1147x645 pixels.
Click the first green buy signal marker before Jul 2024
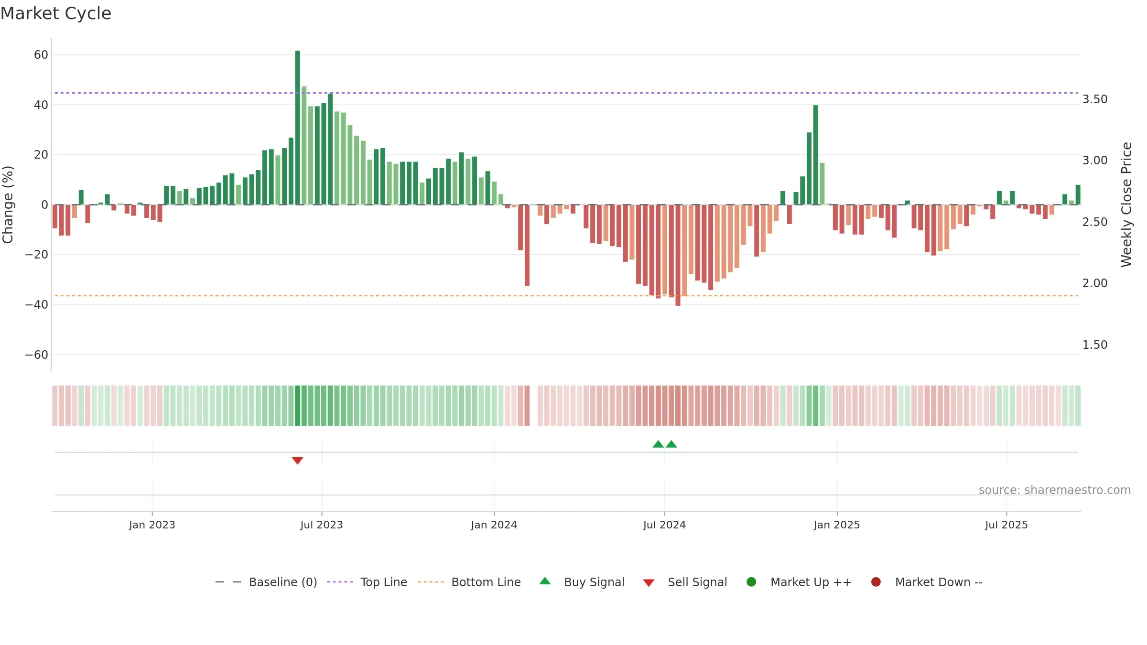tap(658, 444)
